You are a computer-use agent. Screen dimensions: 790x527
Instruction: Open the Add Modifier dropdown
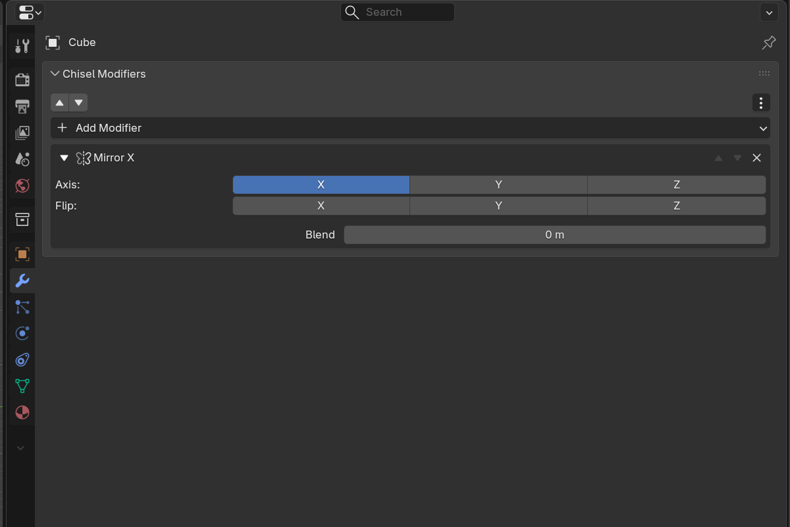pos(410,128)
